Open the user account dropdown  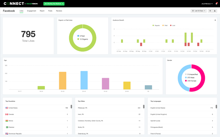click(x=207, y=4)
